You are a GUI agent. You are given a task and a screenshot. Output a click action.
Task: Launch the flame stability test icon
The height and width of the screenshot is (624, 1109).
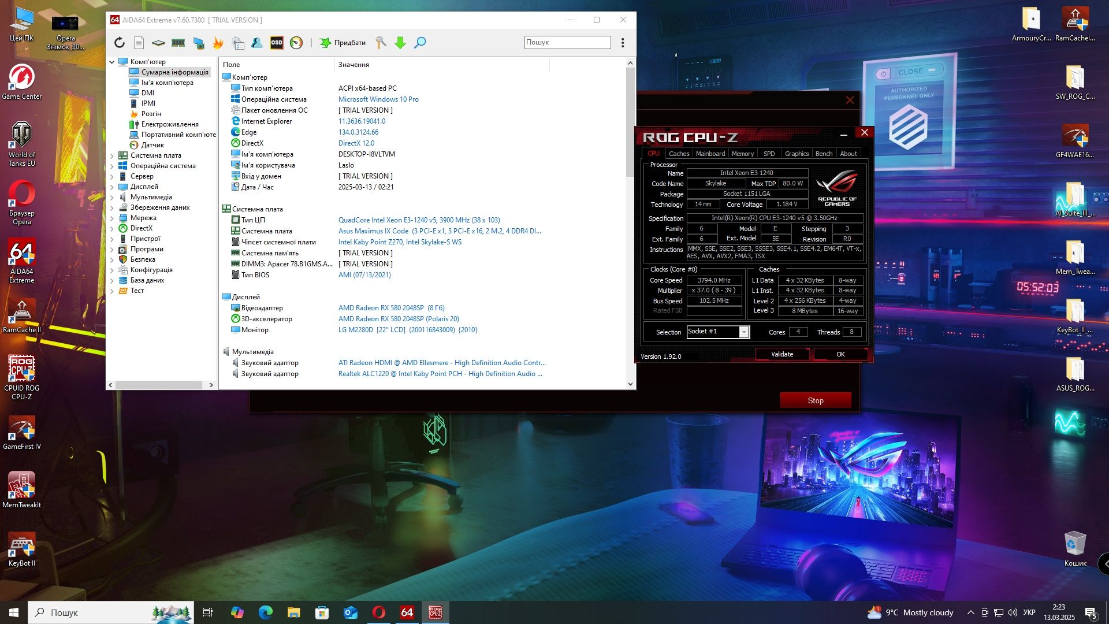click(218, 43)
